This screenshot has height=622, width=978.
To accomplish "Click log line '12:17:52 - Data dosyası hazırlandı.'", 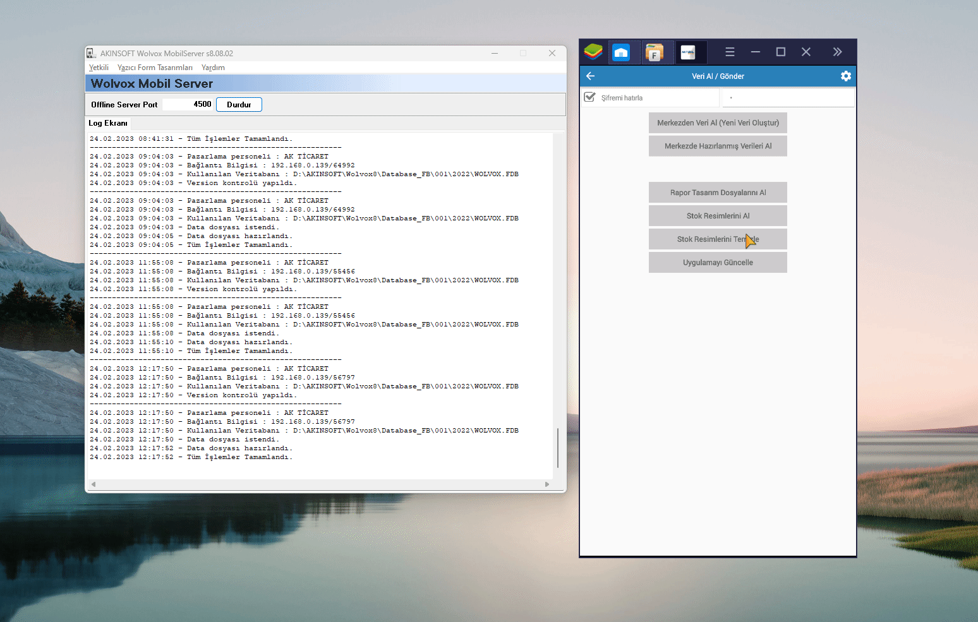I will point(191,448).
